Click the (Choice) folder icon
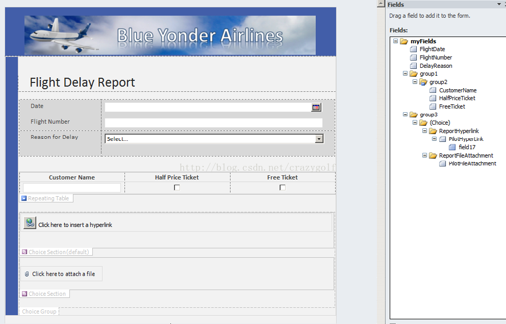 423,123
